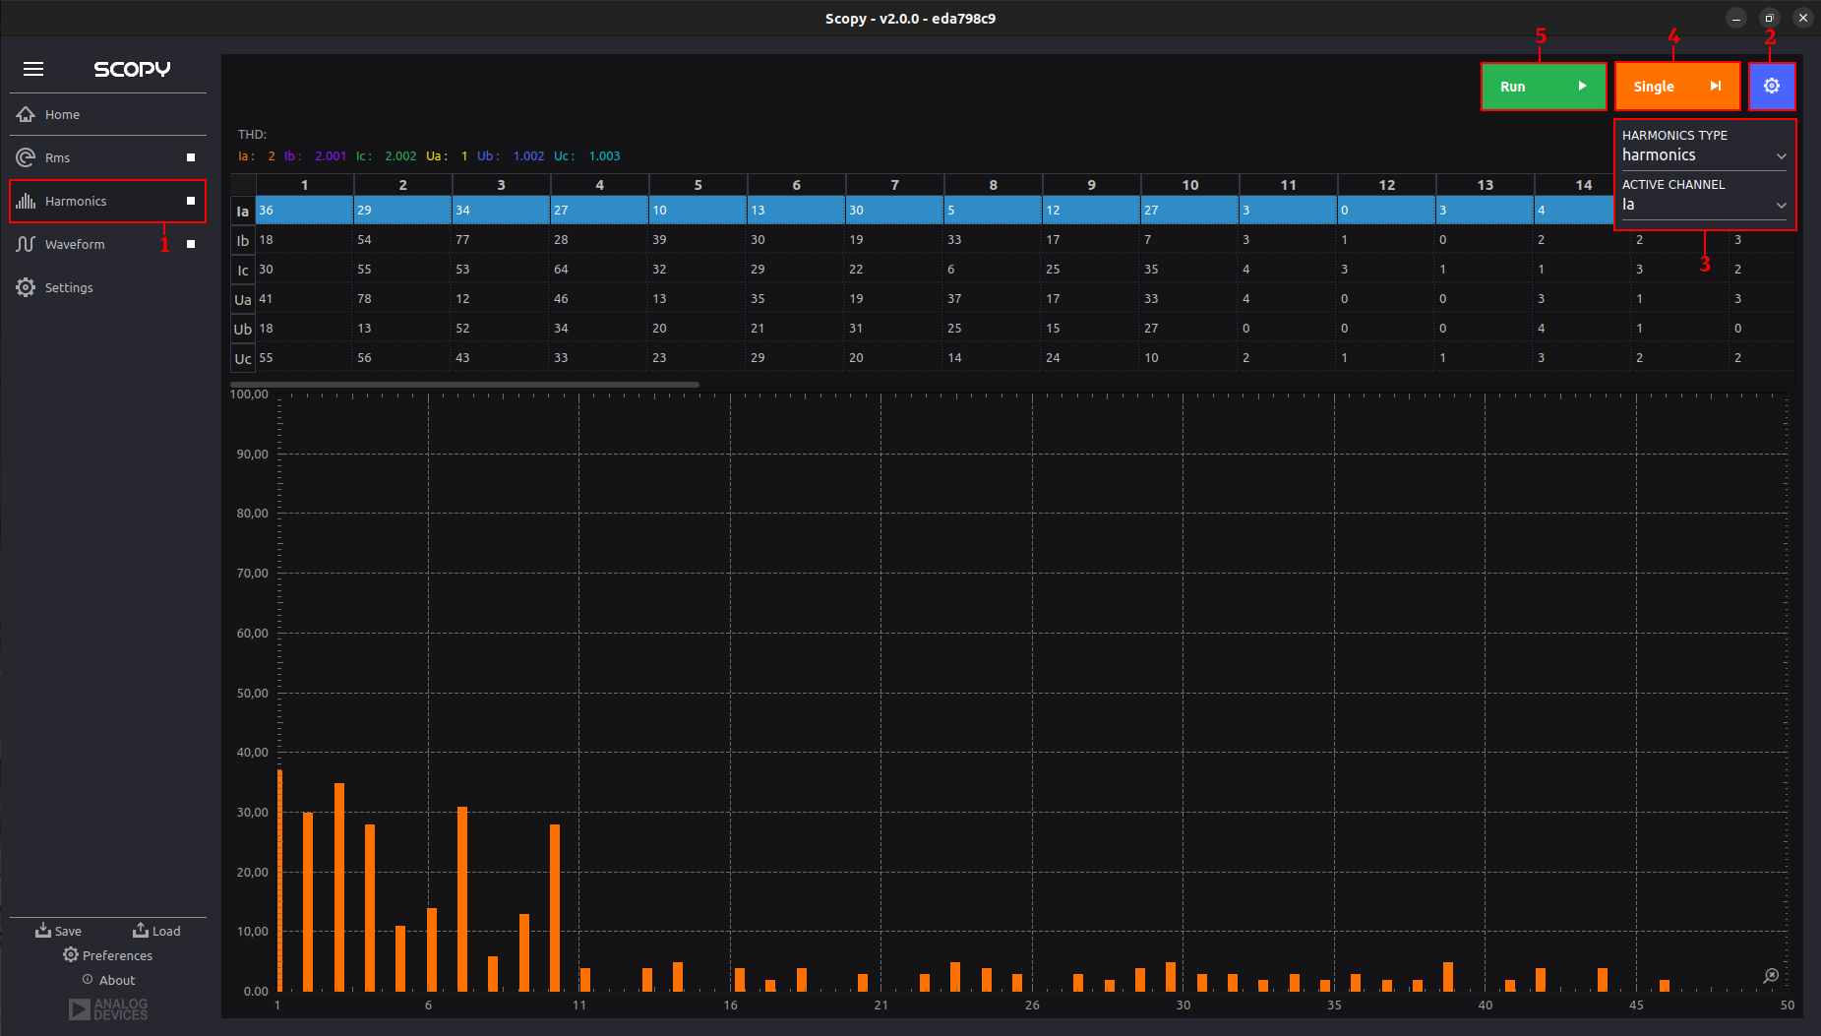
Task: Click the green Run button
Action: (1544, 87)
